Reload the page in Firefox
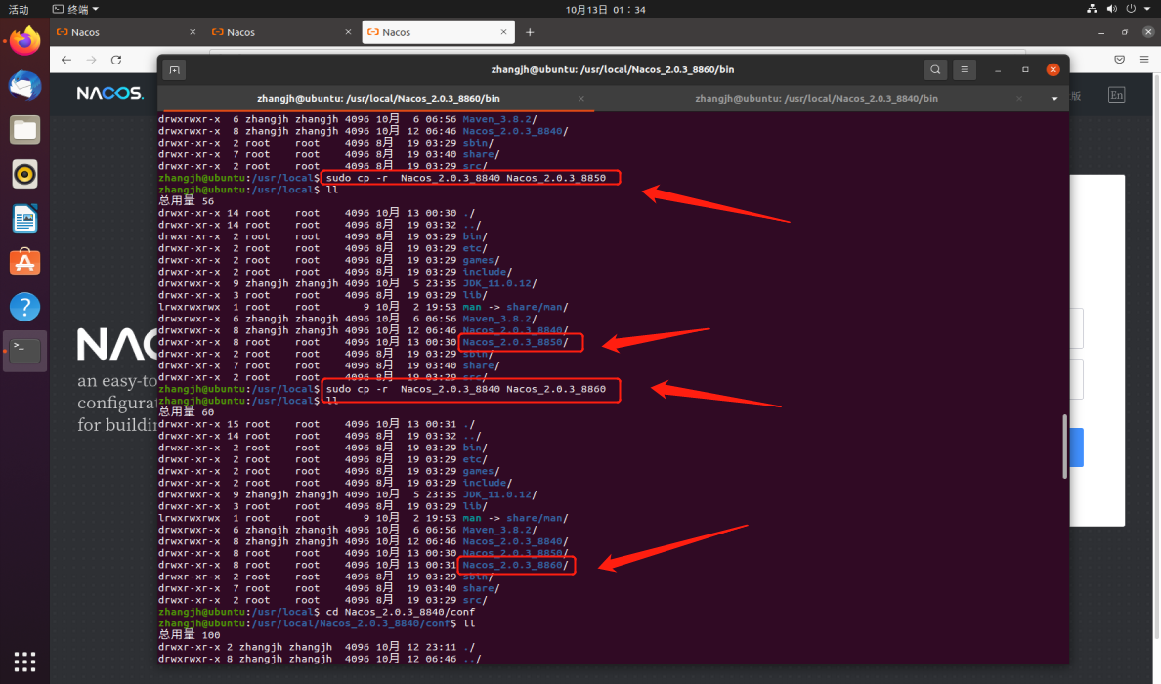The image size is (1161, 684). (x=116, y=60)
